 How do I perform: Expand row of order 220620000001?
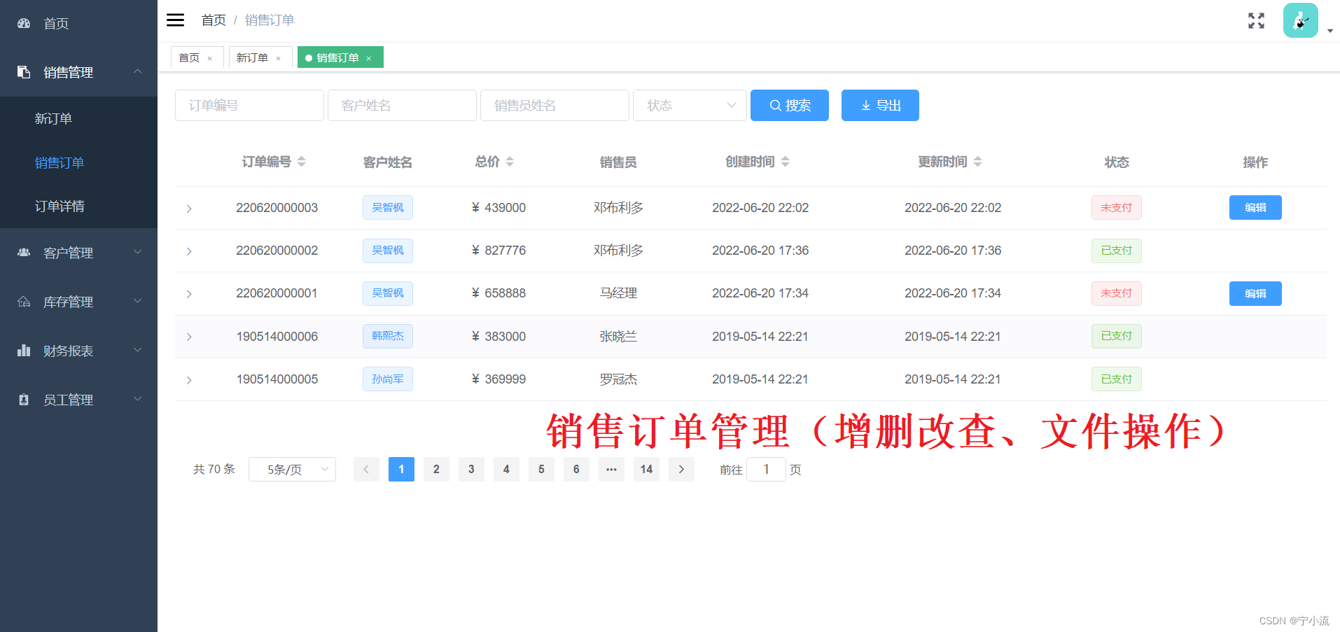point(189,294)
